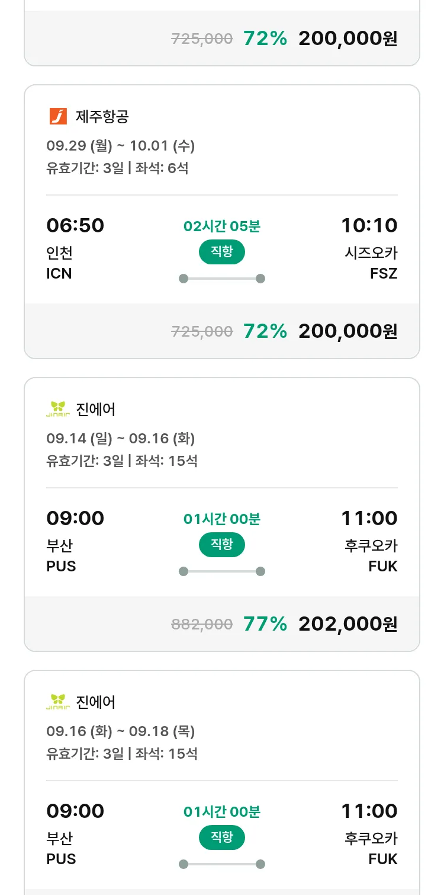The width and height of the screenshot is (444, 895).
Task: Click the 진에어 name on 09.14 flight
Action: click(96, 410)
